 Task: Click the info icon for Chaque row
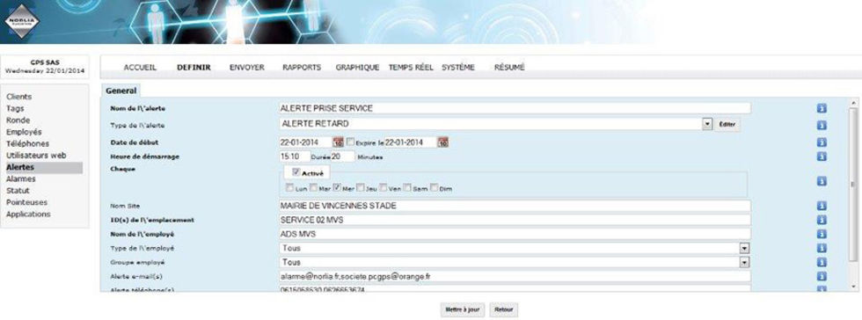point(822,181)
